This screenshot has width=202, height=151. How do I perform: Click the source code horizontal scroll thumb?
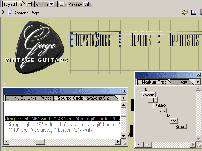40,142
